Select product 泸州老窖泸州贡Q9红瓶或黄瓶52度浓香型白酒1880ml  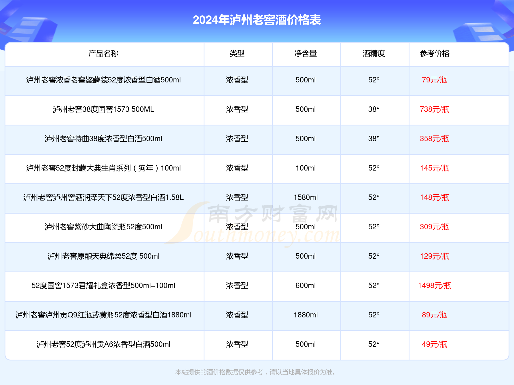point(103,315)
